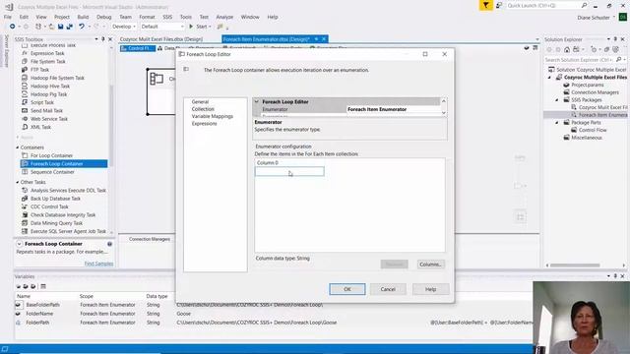Select the Hadoop Hive Task toolbox item

[x=50, y=86]
